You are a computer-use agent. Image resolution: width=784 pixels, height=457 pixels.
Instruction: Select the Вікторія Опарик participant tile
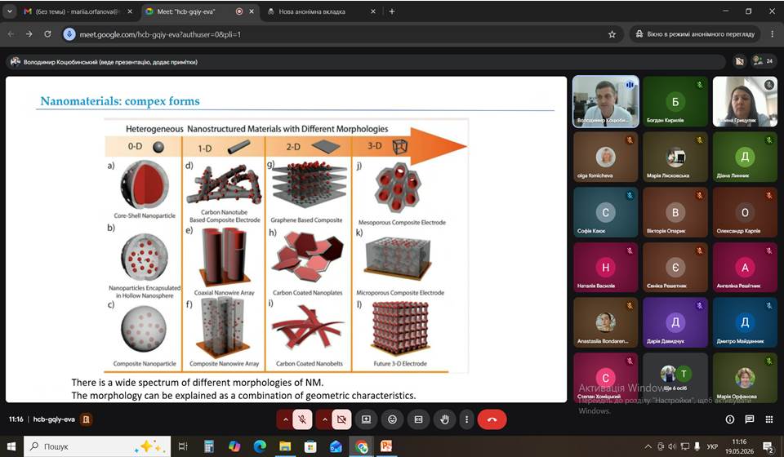point(675,212)
